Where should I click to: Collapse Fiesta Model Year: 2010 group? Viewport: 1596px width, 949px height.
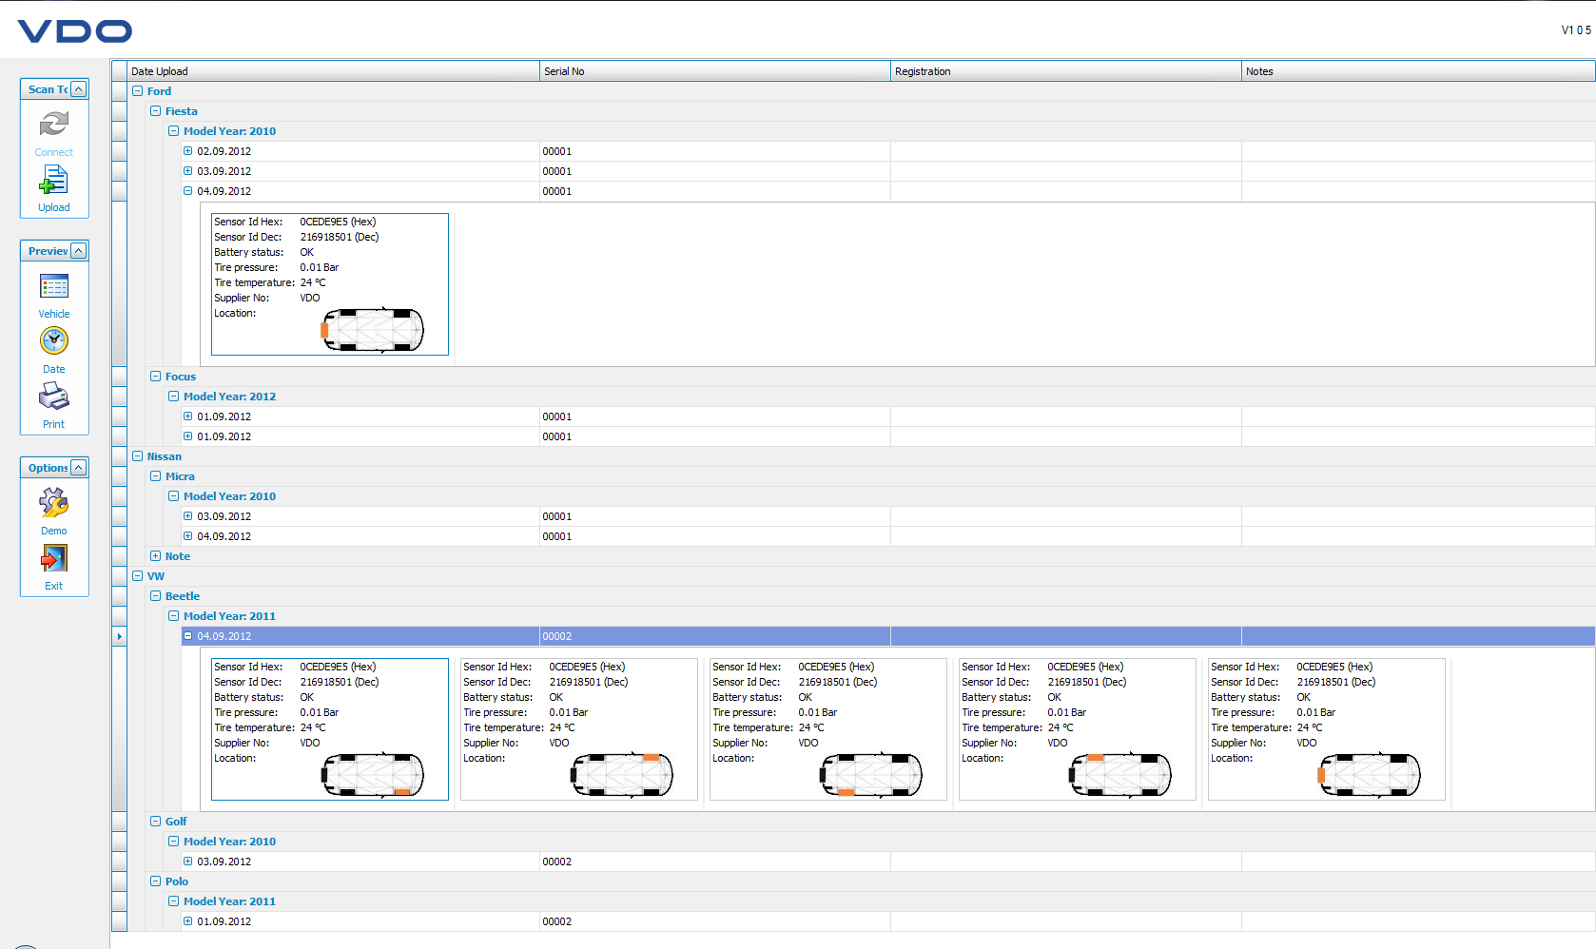(173, 131)
